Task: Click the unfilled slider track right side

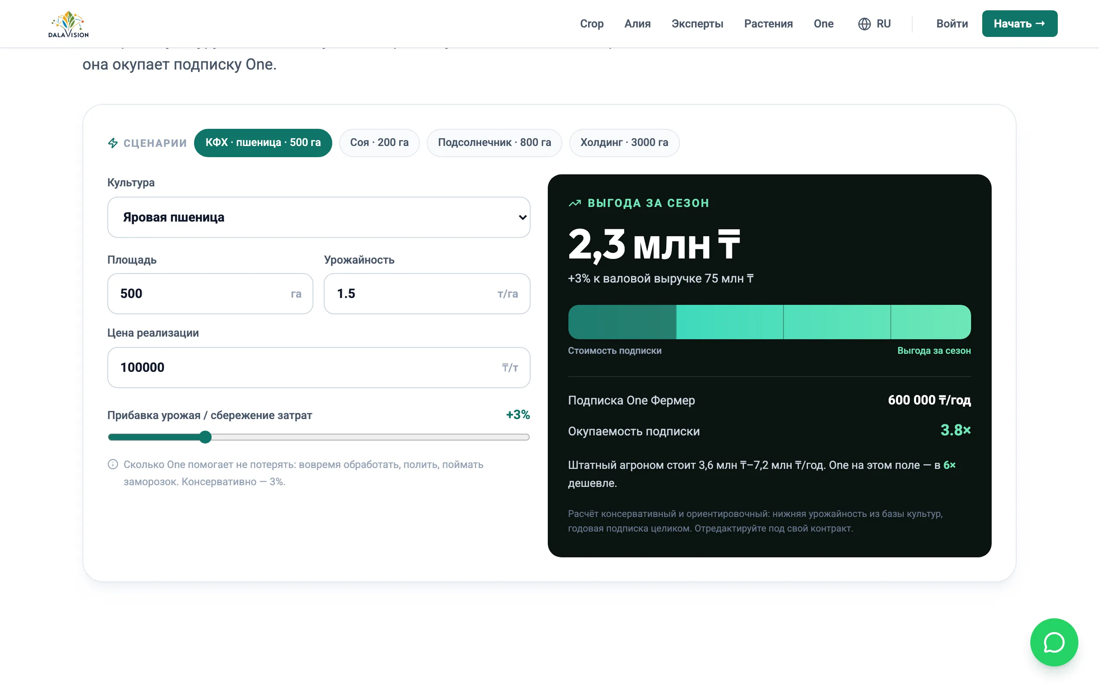Action: (370, 437)
